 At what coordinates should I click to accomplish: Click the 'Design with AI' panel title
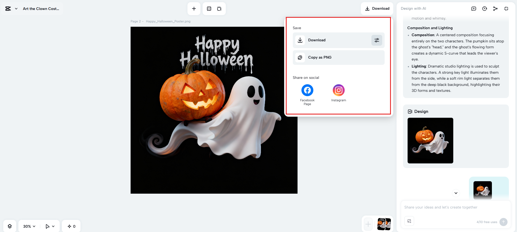(x=413, y=9)
